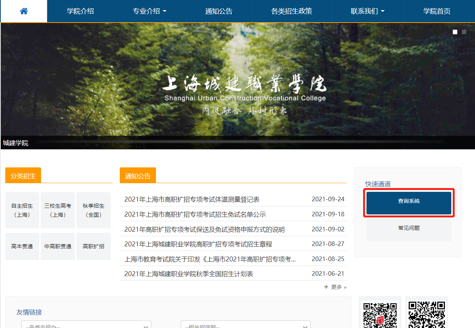Screen dimensions: 475x328
Task: Expand the 专业介绍 dropdown menu
Action: pyautogui.click(x=150, y=11)
